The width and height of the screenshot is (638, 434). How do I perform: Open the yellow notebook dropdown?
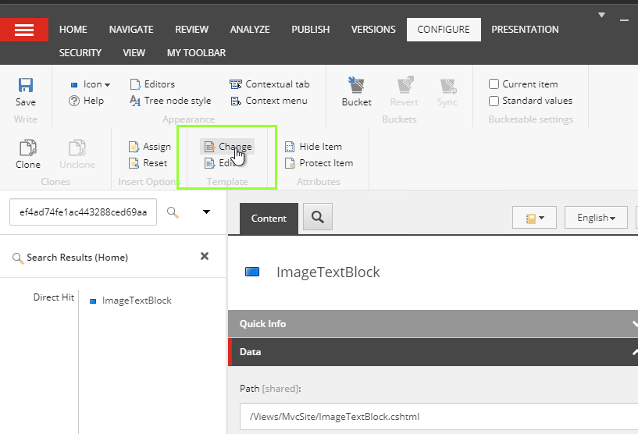pos(534,218)
